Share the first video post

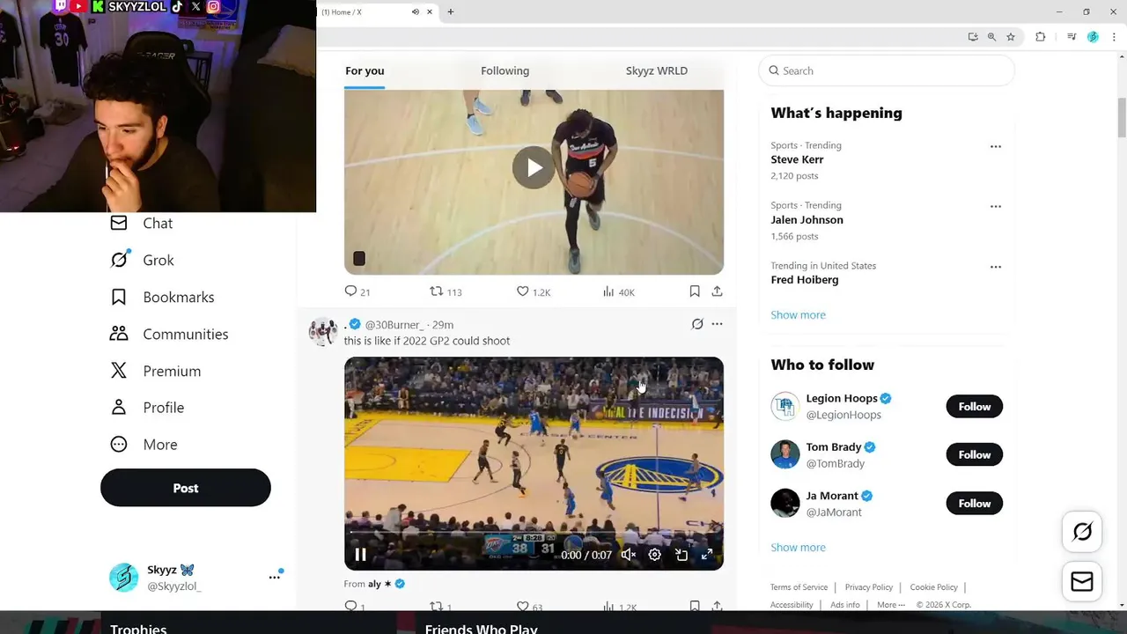click(717, 291)
